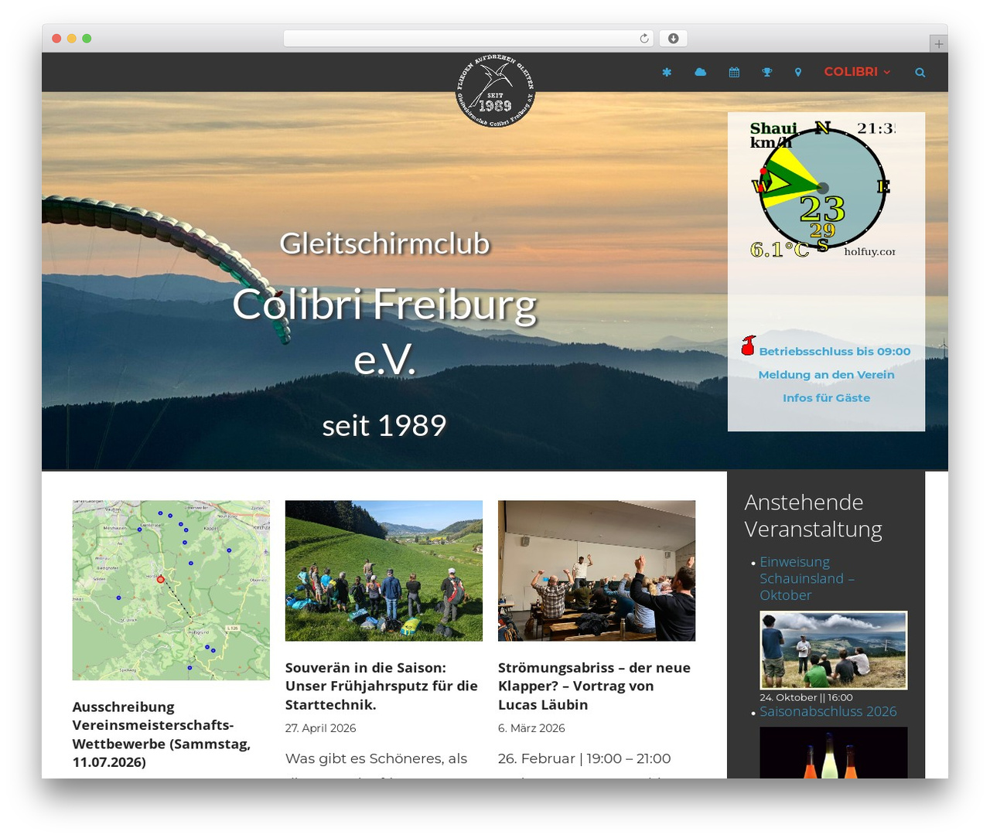Click the Einweisung Schauinsland event photo

point(834,650)
